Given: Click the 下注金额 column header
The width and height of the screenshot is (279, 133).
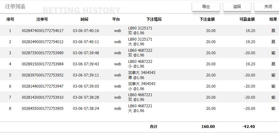Looking at the screenshot, I should pos(207,19).
